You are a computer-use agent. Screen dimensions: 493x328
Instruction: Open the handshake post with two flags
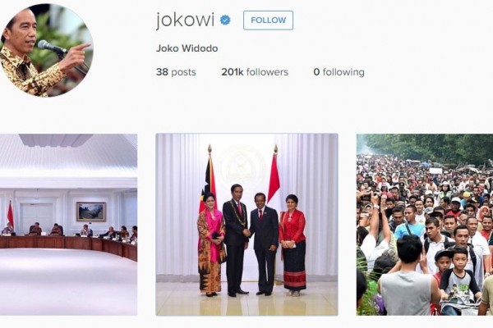(246, 225)
